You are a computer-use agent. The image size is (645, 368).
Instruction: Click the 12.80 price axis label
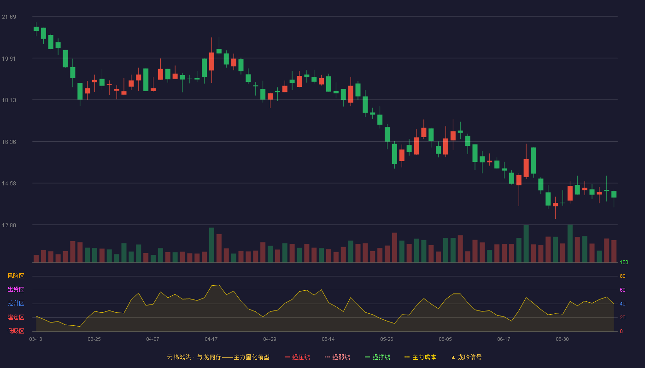[x=9, y=225]
